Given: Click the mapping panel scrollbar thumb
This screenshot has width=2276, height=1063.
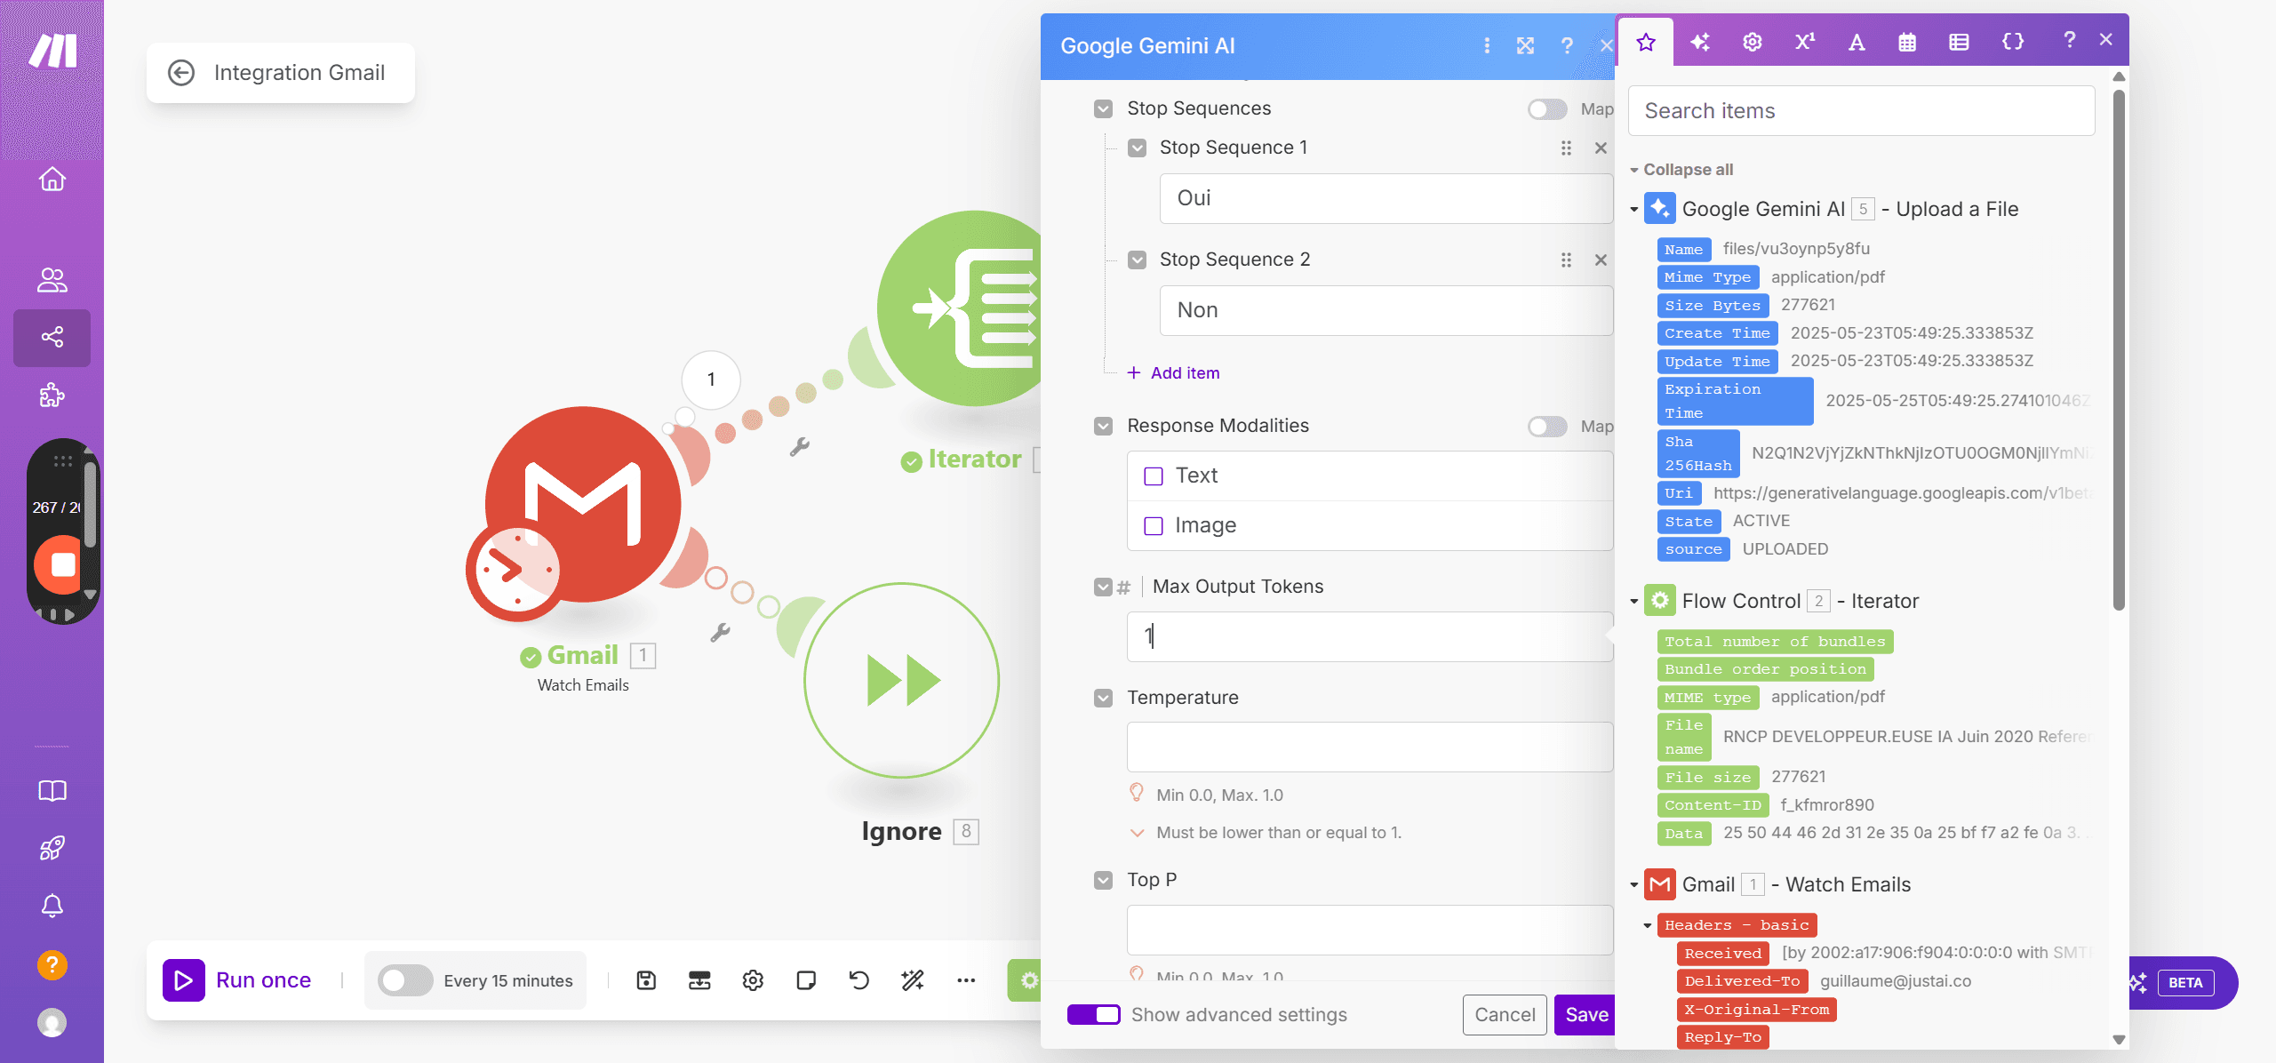Looking at the screenshot, I should [x=2119, y=349].
